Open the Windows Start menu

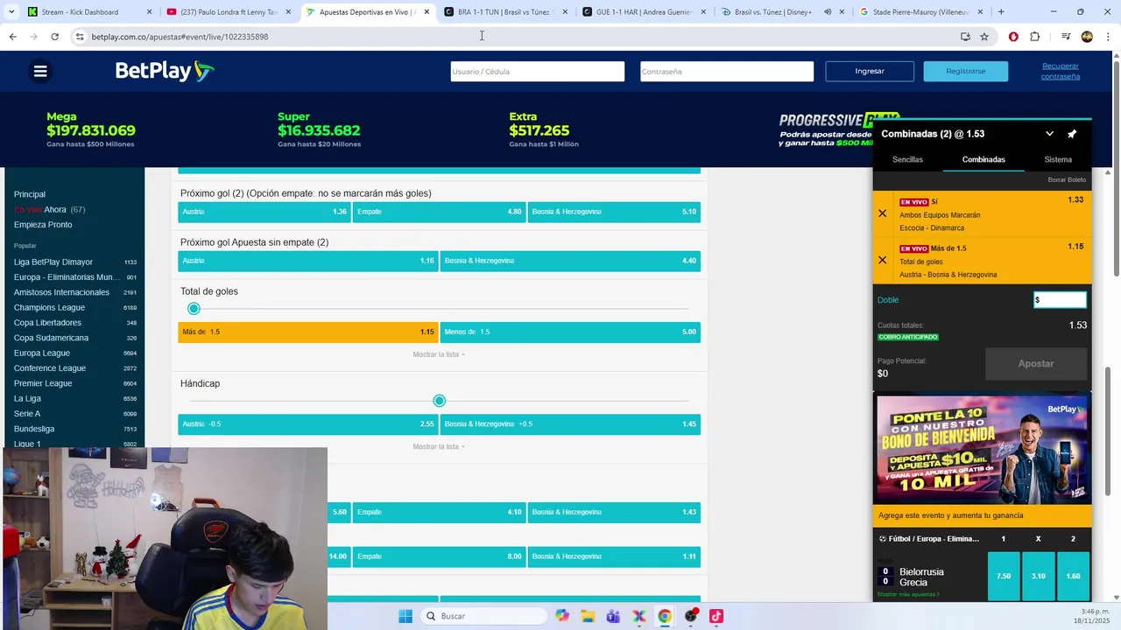point(405,616)
